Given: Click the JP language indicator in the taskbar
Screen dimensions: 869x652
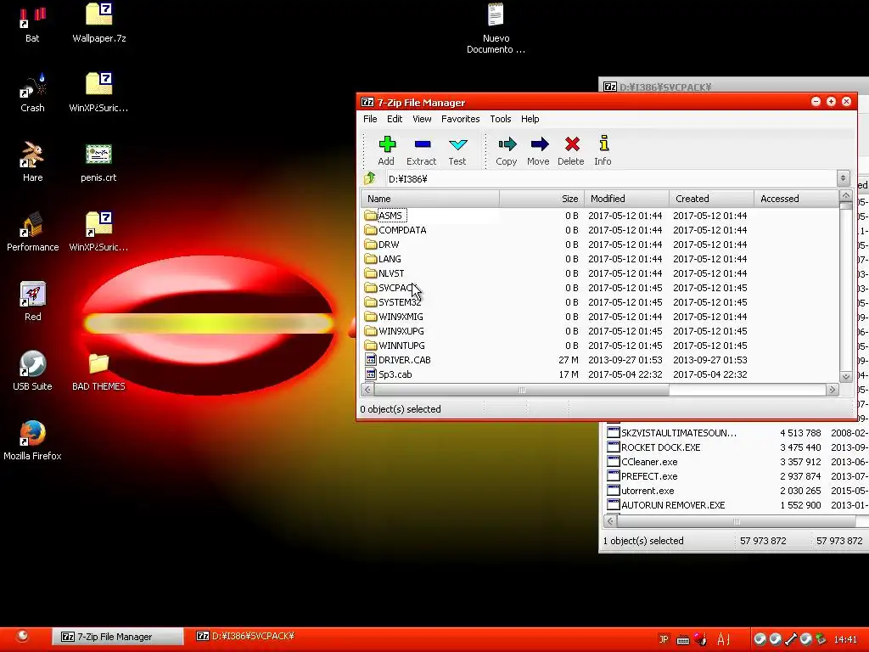Looking at the screenshot, I should click(x=664, y=638).
